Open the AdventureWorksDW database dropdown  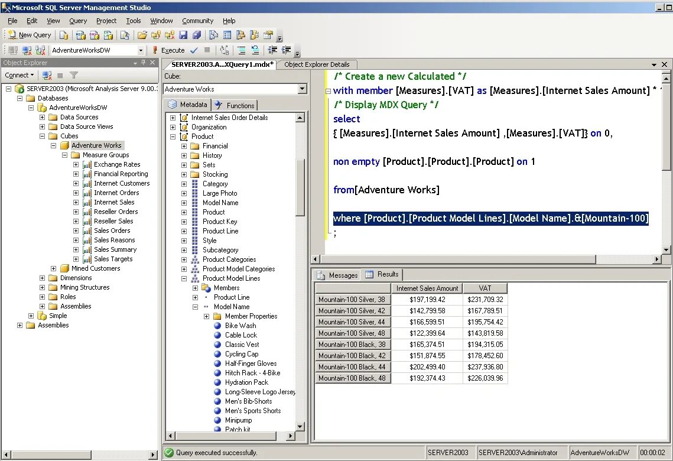point(141,50)
